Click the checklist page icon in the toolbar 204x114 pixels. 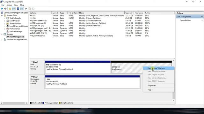(x=30, y=9)
